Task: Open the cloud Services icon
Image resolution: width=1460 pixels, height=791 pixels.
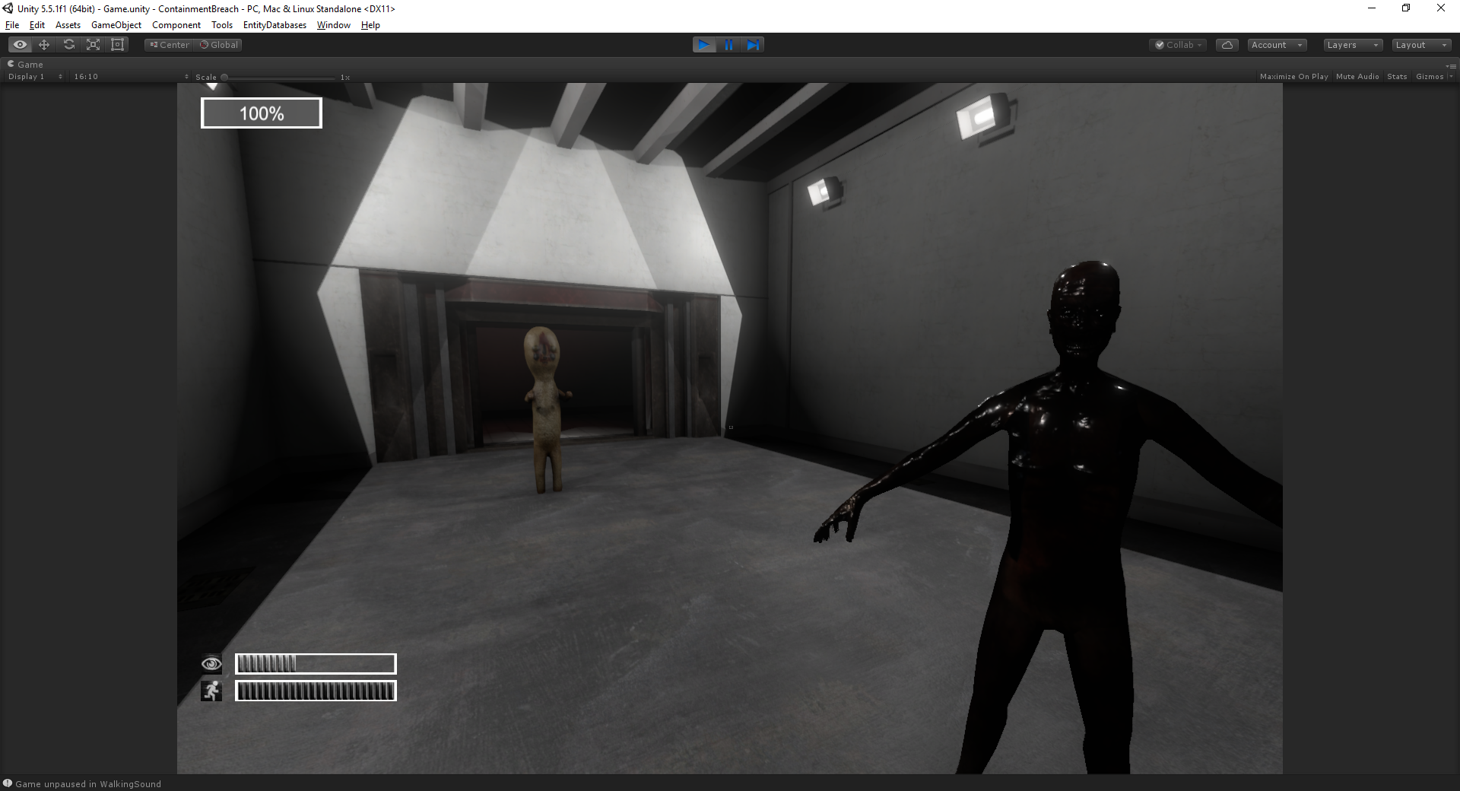Action: 1227,45
